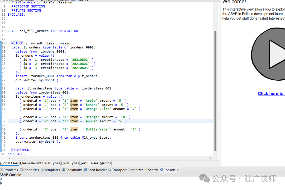Image resolution: width=285 pixels, height=190 pixels.
Task: Collapse the METHOD fold marker on line 18
Action: 6,43
